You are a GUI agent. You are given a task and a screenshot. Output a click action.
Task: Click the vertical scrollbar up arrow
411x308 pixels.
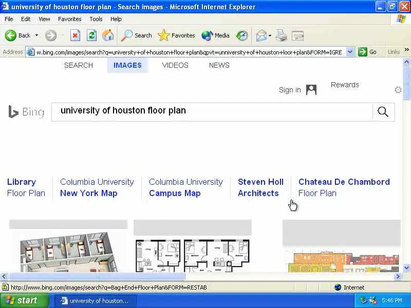point(406,62)
